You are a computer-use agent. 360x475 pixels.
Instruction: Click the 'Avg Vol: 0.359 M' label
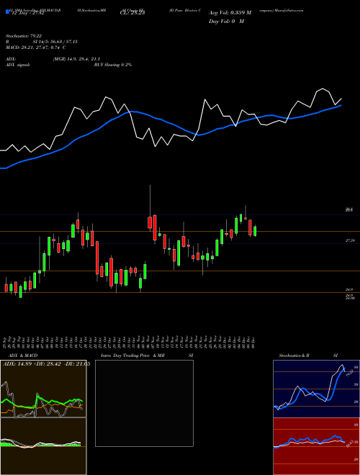coord(230,12)
